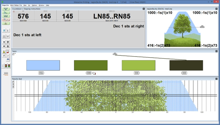
Task: Click the down-to-bottom arrow icon
Action: [8, 46]
